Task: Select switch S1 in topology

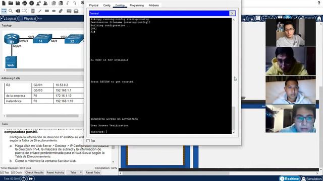Action: 42,39
